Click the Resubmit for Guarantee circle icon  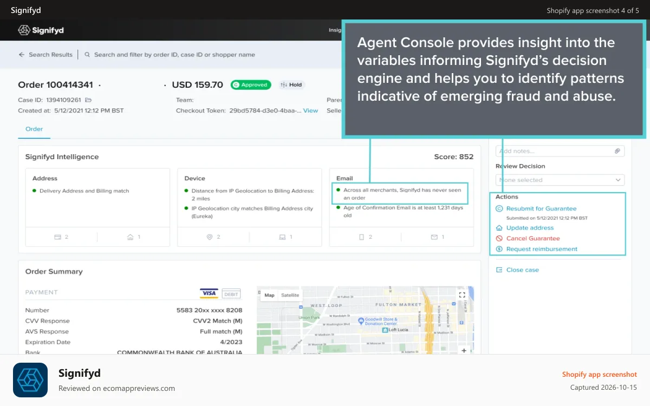point(499,208)
